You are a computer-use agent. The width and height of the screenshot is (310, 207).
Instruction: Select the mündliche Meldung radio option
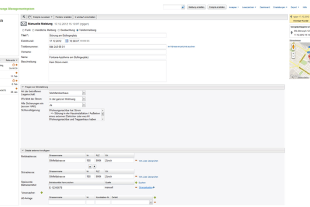33,30
